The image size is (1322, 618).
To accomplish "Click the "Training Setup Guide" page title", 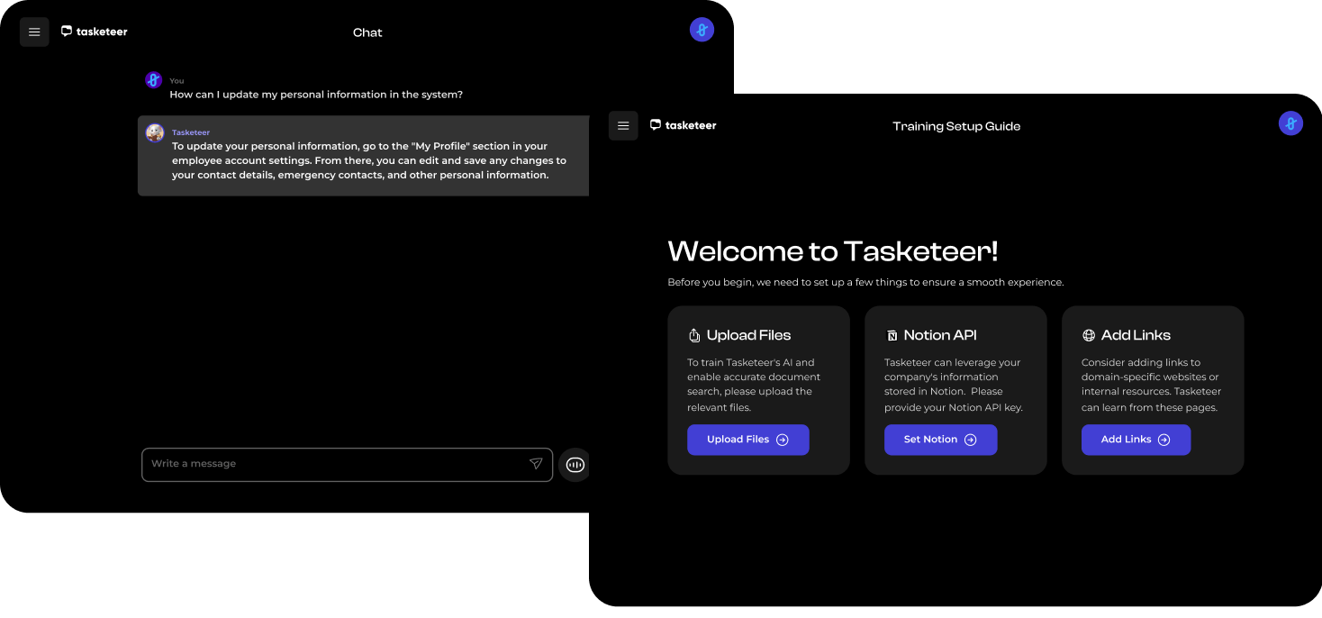I will click(956, 126).
